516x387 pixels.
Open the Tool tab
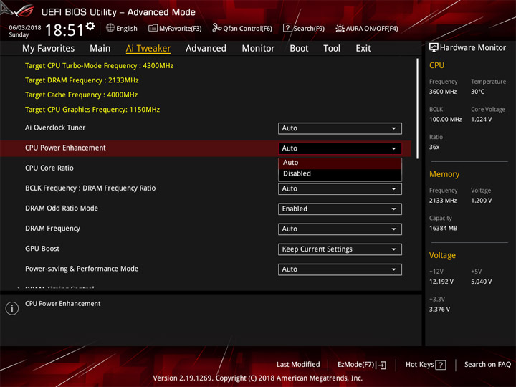click(332, 49)
